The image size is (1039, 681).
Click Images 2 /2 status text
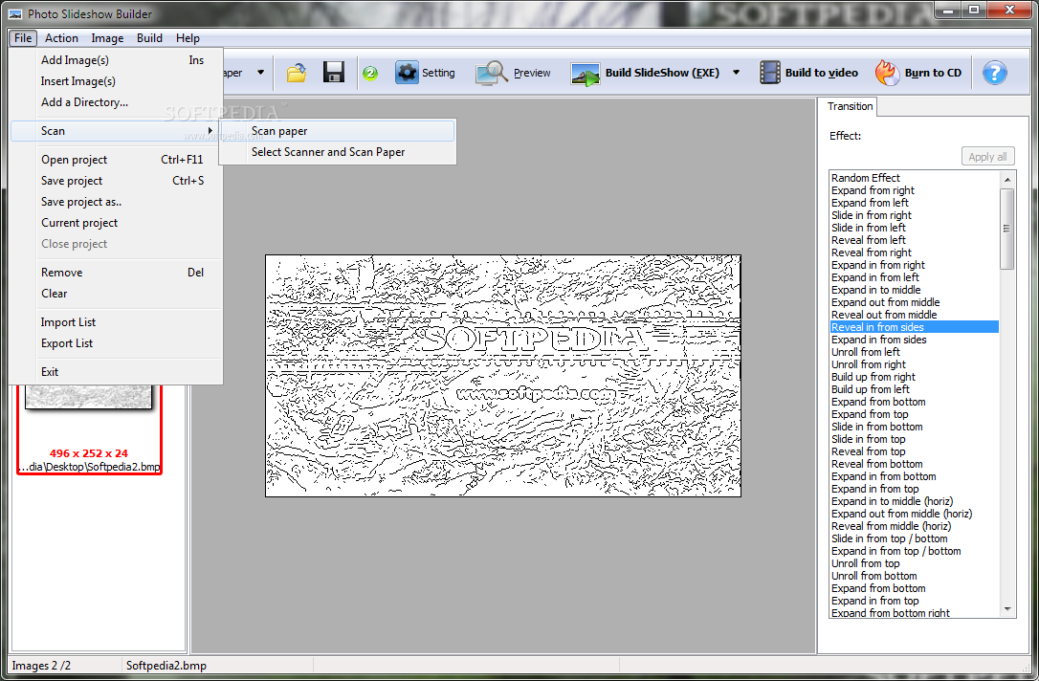pos(41,666)
